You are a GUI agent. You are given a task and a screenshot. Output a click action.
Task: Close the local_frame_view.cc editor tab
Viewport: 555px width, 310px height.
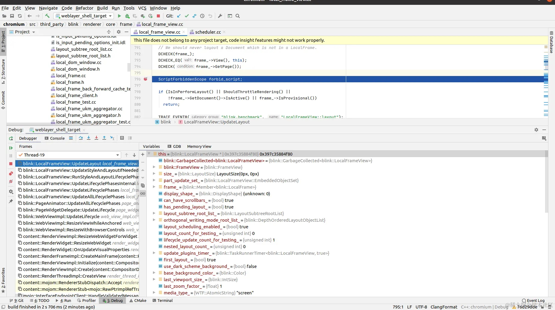click(184, 32)
